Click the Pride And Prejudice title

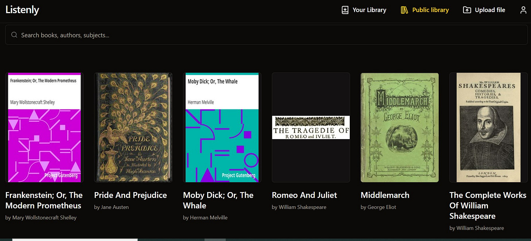coord(131,195)
